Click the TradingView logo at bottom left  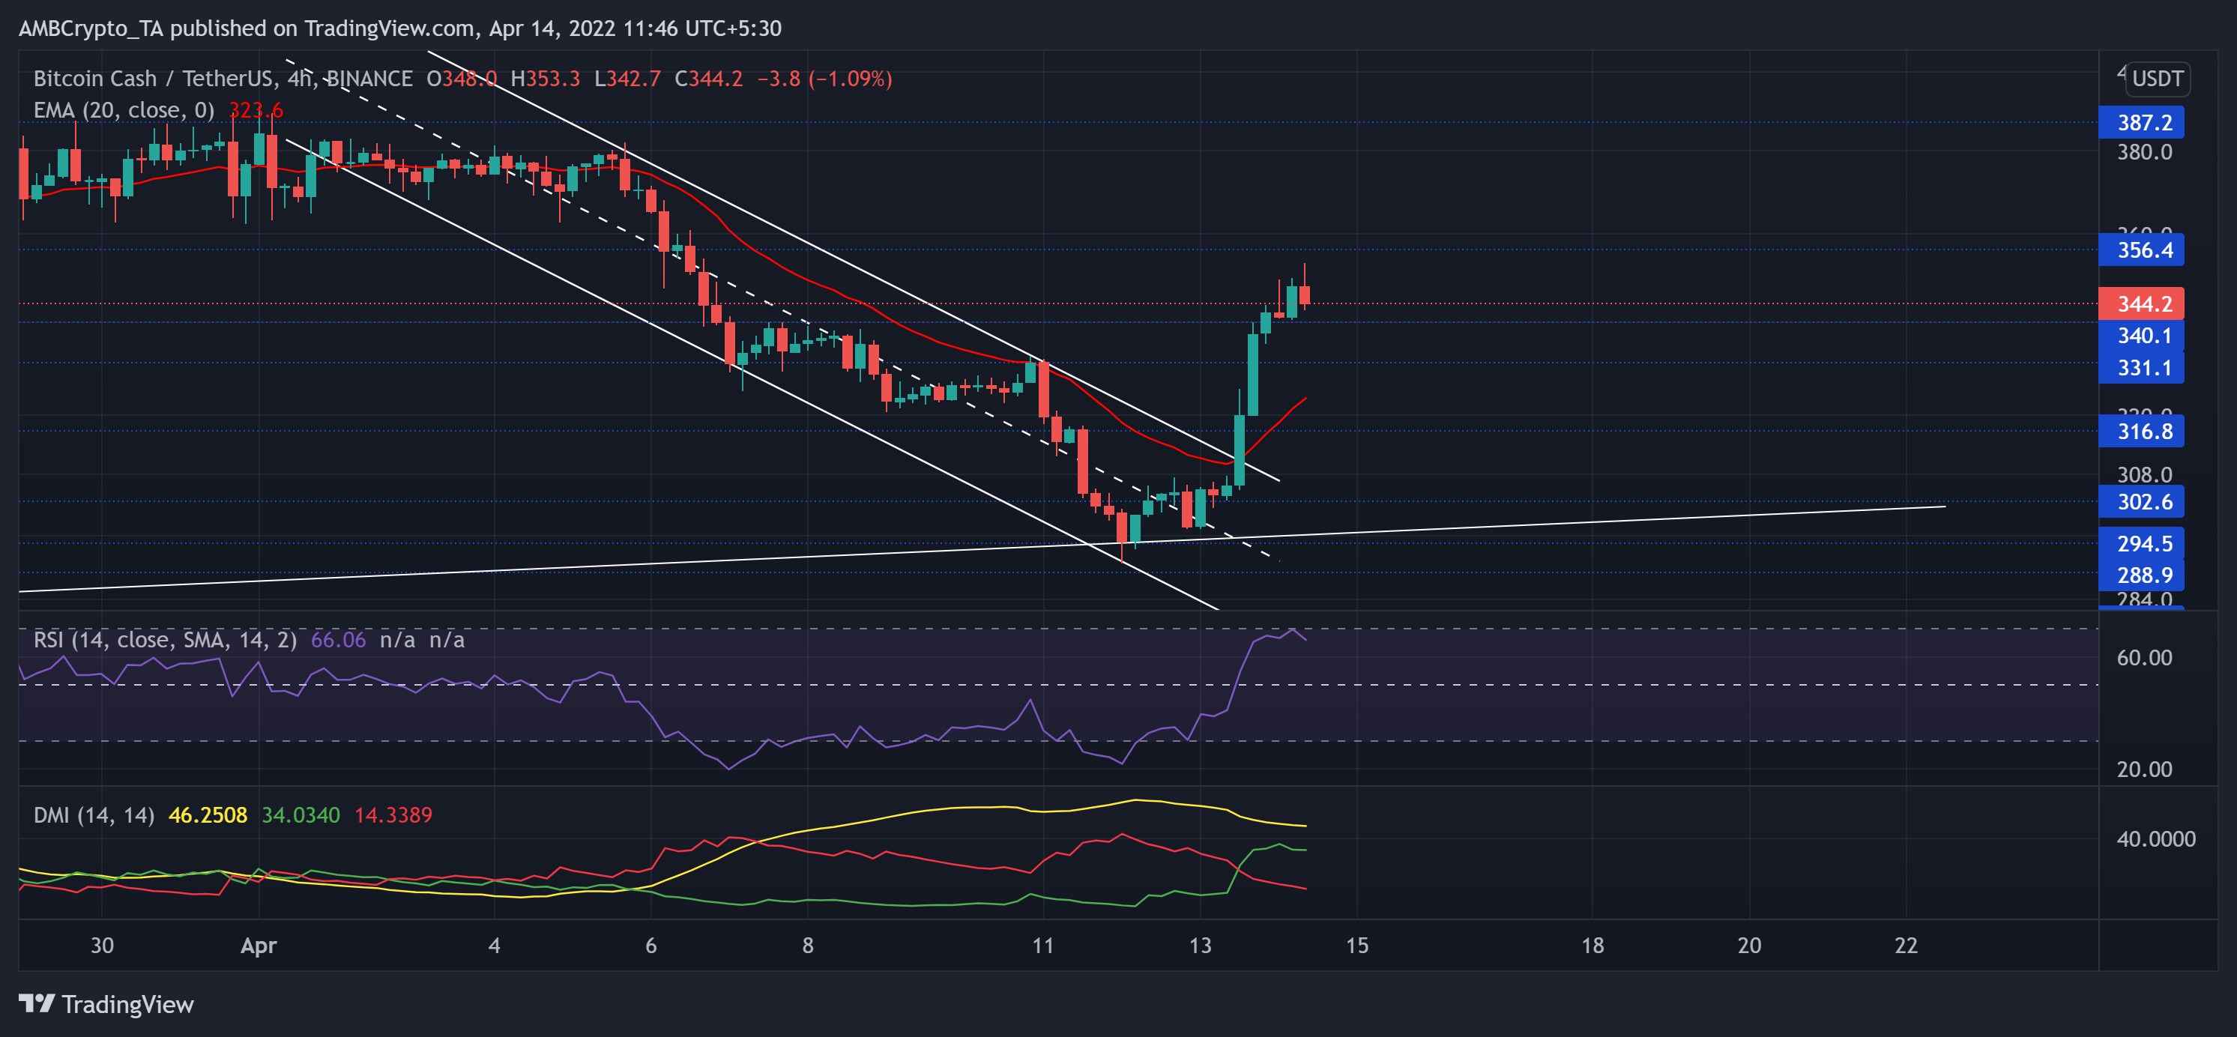coord(104,1005)
